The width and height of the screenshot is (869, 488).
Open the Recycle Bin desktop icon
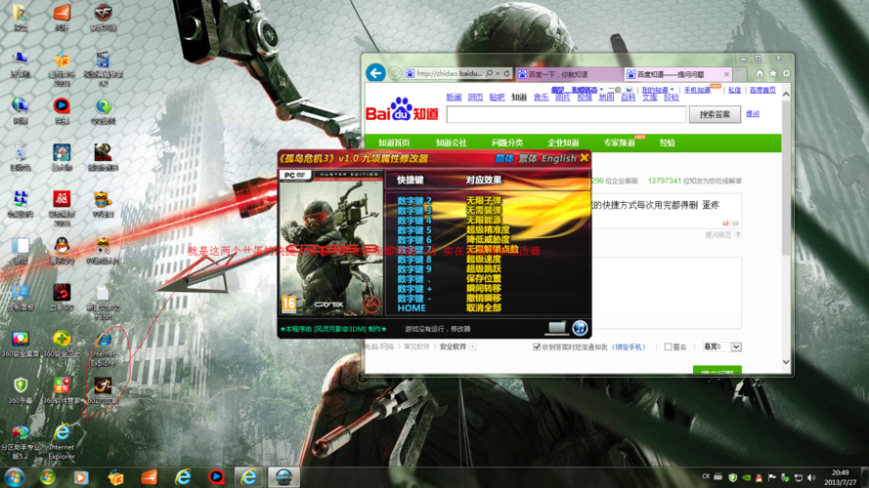pyautogui.click(x=21, y=157)
